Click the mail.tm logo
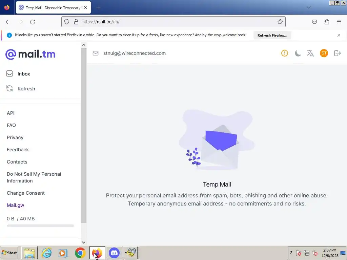This screenshot has height=260, width=347. click(30, 54)
